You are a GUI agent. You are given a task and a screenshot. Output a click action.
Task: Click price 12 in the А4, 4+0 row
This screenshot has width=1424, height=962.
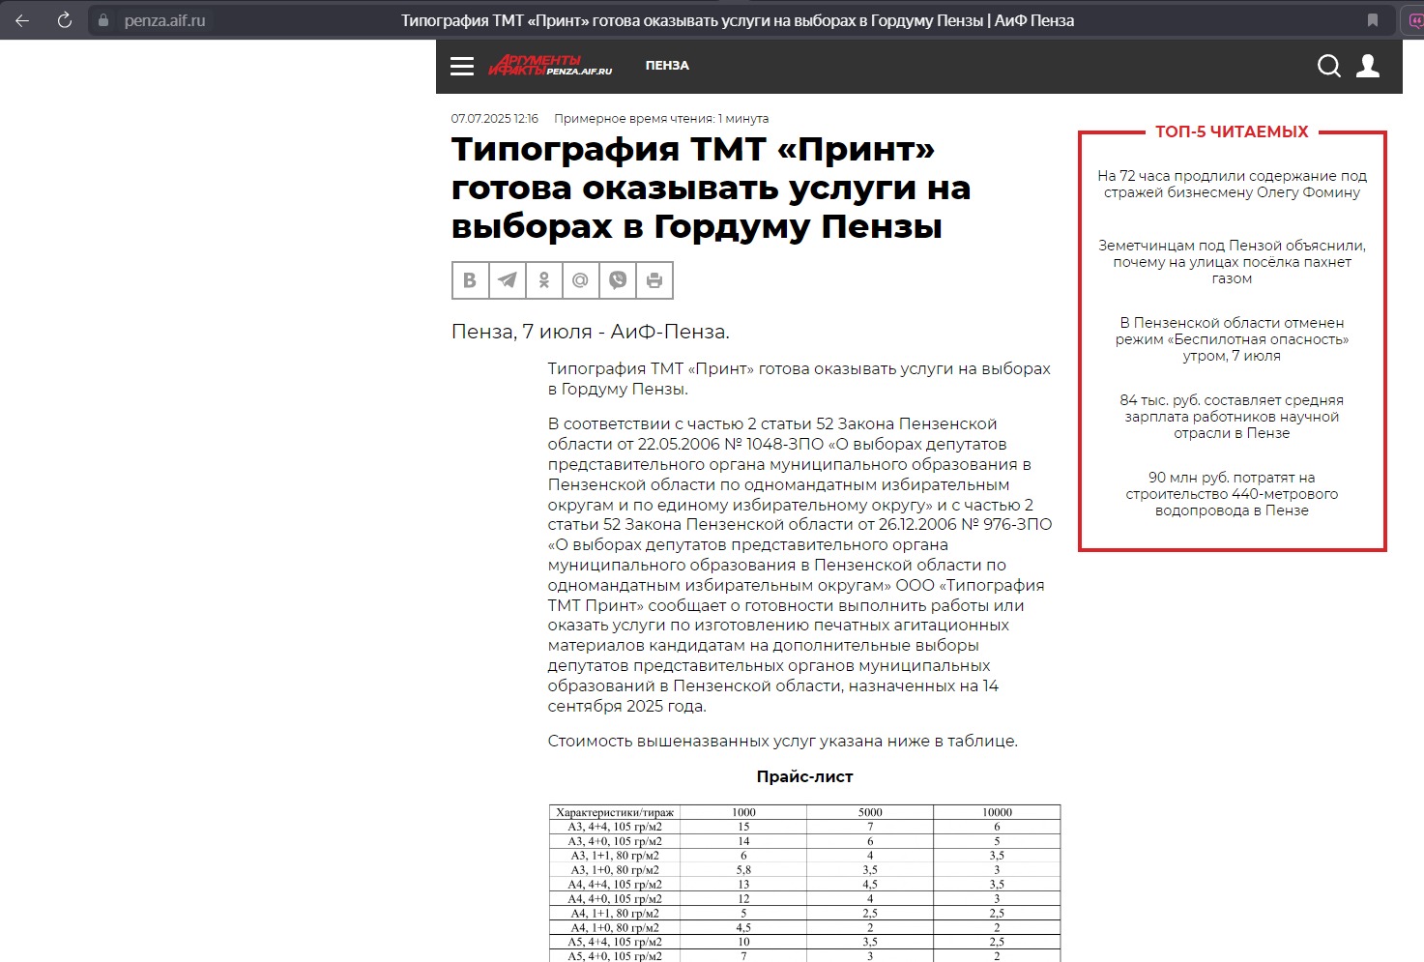coord(743,899)
